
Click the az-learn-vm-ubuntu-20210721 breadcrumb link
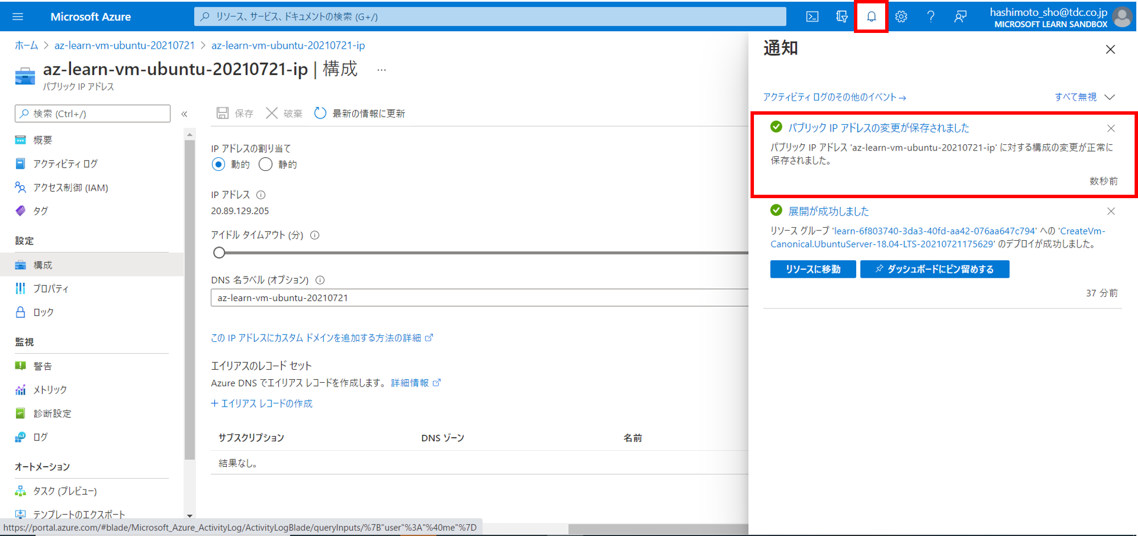[x=124, y=45]
